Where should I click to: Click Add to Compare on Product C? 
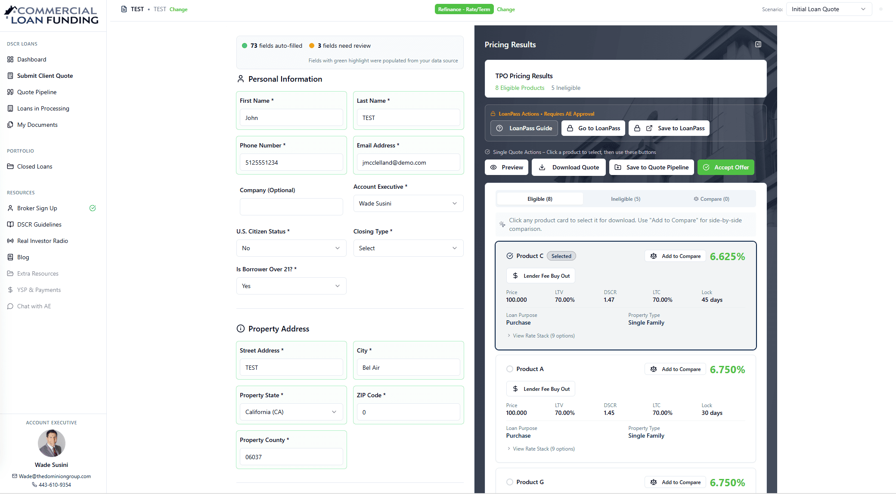pyautogui.click(x=675, y=256)
